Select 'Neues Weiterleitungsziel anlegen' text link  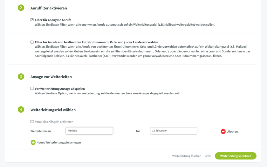pyautogui.click(x=58, y=143)
